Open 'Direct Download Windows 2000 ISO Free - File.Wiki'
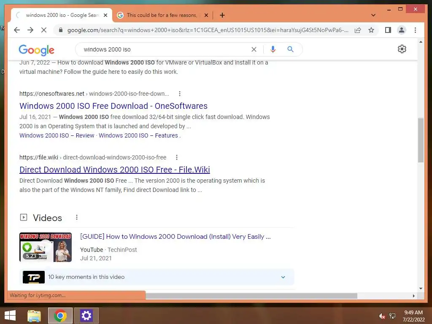 pos(115,170)
